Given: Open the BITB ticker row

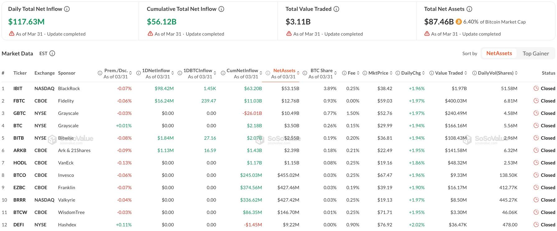Looking at the screenshot, I should click(19, 138).
